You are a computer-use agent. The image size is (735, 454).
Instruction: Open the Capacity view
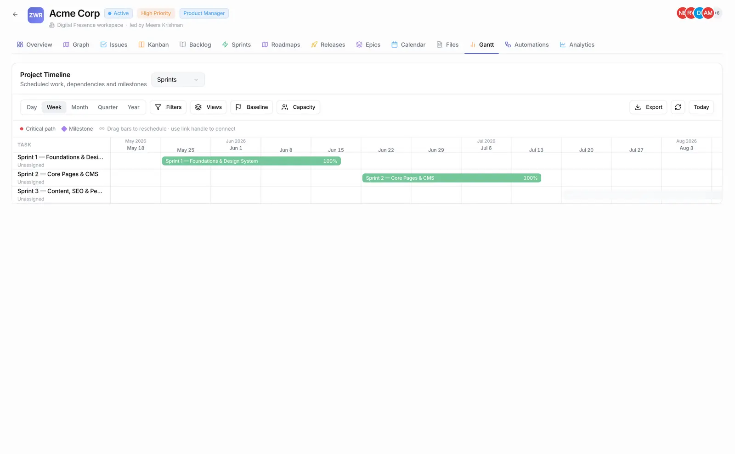pos(298,107)
